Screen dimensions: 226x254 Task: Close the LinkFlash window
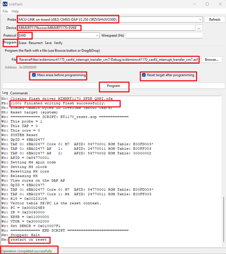pyautogui.click(x=220, y=4)
